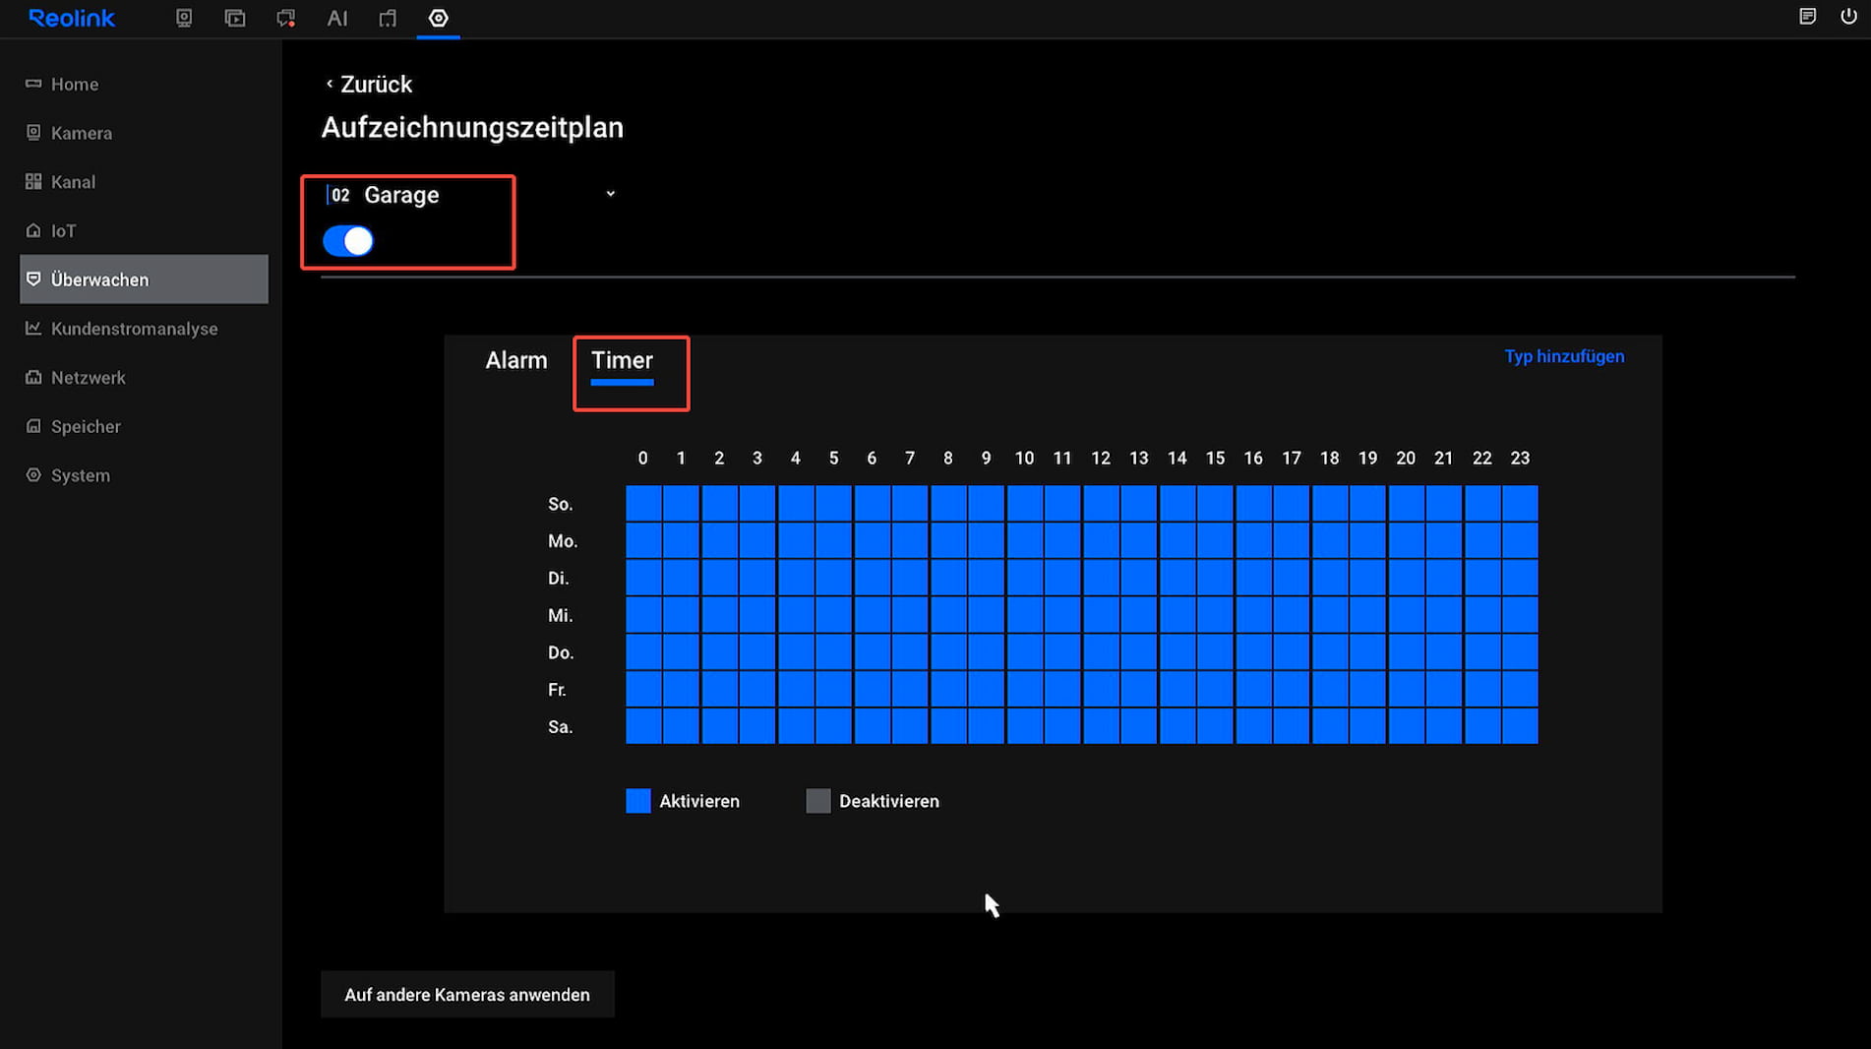The image size is (1871, 1049).
Task: Open the settings gear icon in top bar
Action: pyautogui.click(x=439, y=18)
